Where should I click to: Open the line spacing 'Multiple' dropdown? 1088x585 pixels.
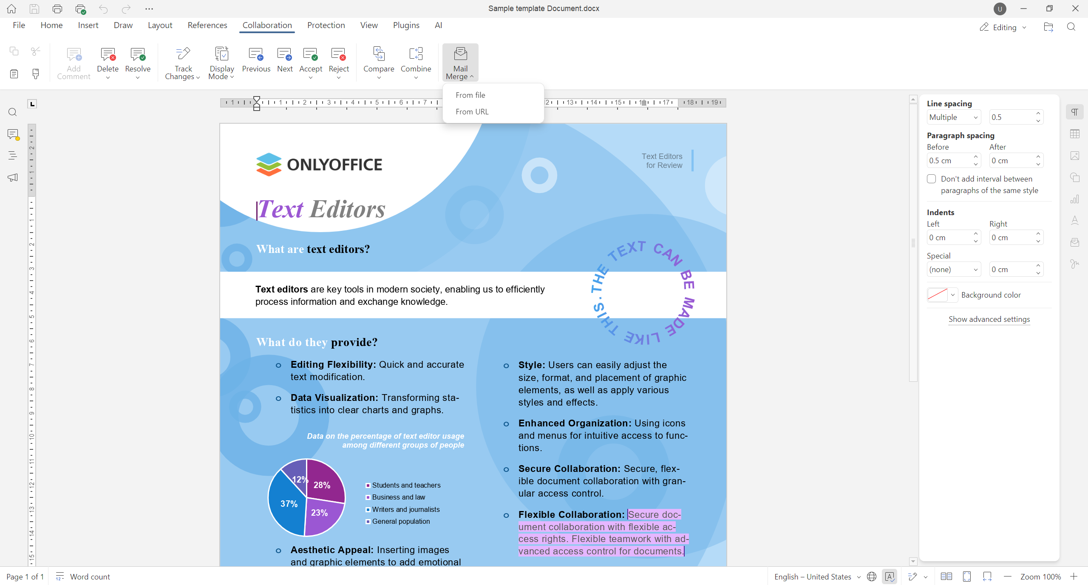click(953, 117)
